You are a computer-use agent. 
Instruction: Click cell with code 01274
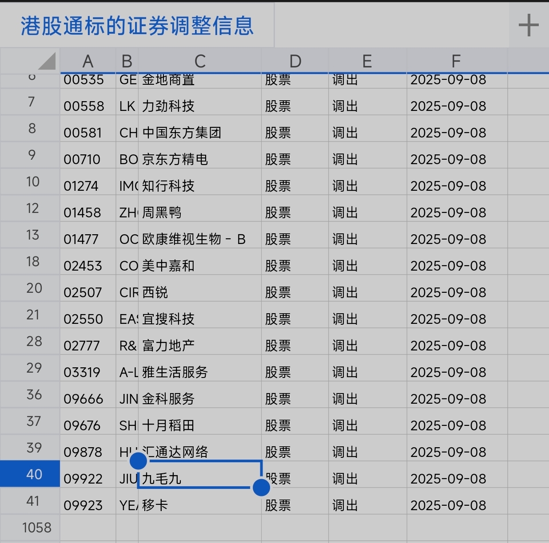pos(88,182)
